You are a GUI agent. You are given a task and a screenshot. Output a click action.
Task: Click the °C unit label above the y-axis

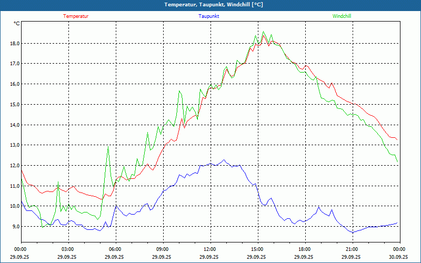16,24
